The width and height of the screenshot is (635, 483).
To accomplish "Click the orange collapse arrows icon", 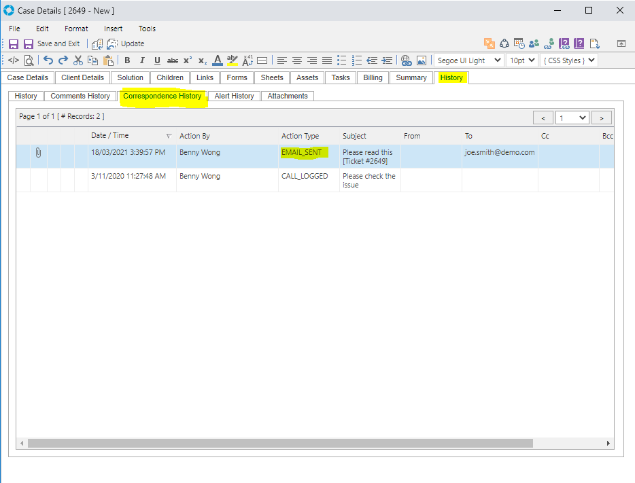I will click(x=490, y=43).
